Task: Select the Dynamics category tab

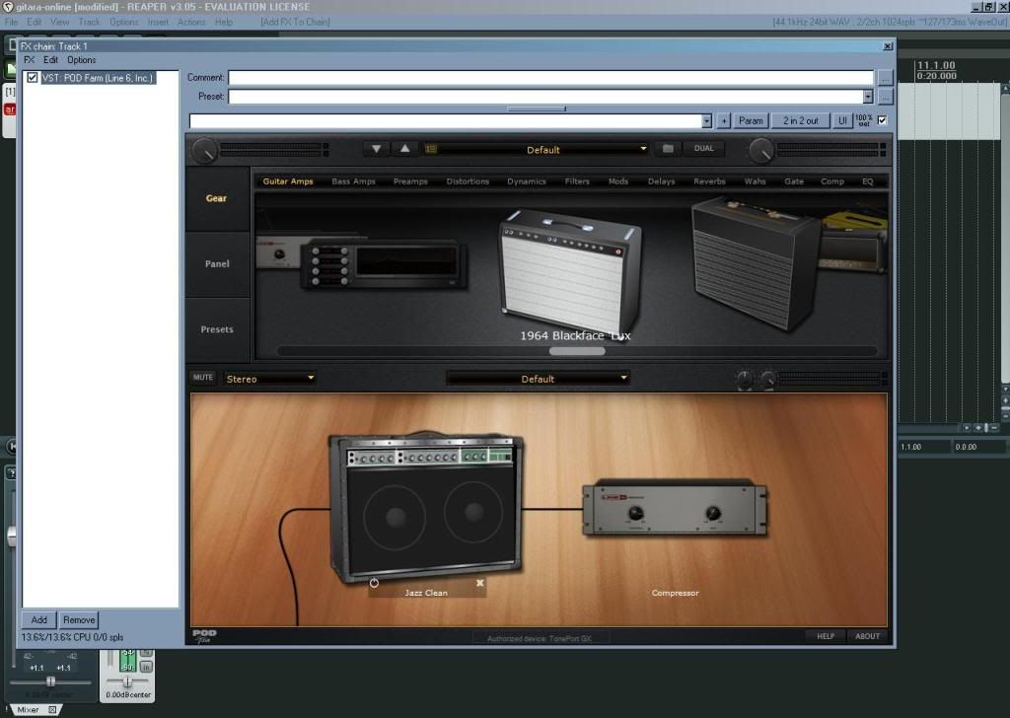Action: pos(527,181)
